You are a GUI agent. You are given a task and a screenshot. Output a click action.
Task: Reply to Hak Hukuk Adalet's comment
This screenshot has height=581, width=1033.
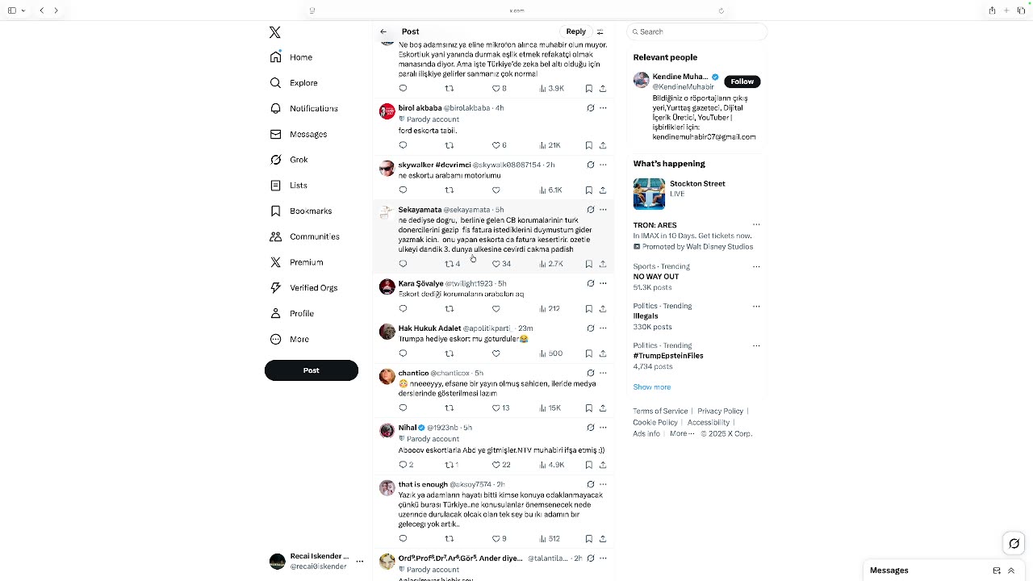tap(403, 353)
